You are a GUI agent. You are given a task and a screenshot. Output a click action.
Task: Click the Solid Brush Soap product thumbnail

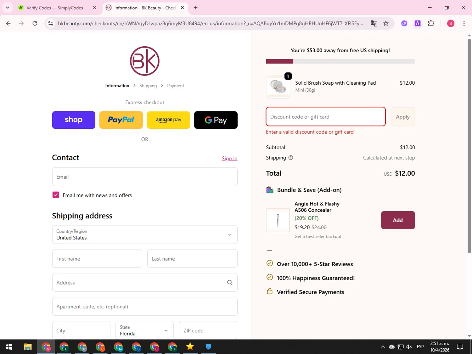click(278, 86)
